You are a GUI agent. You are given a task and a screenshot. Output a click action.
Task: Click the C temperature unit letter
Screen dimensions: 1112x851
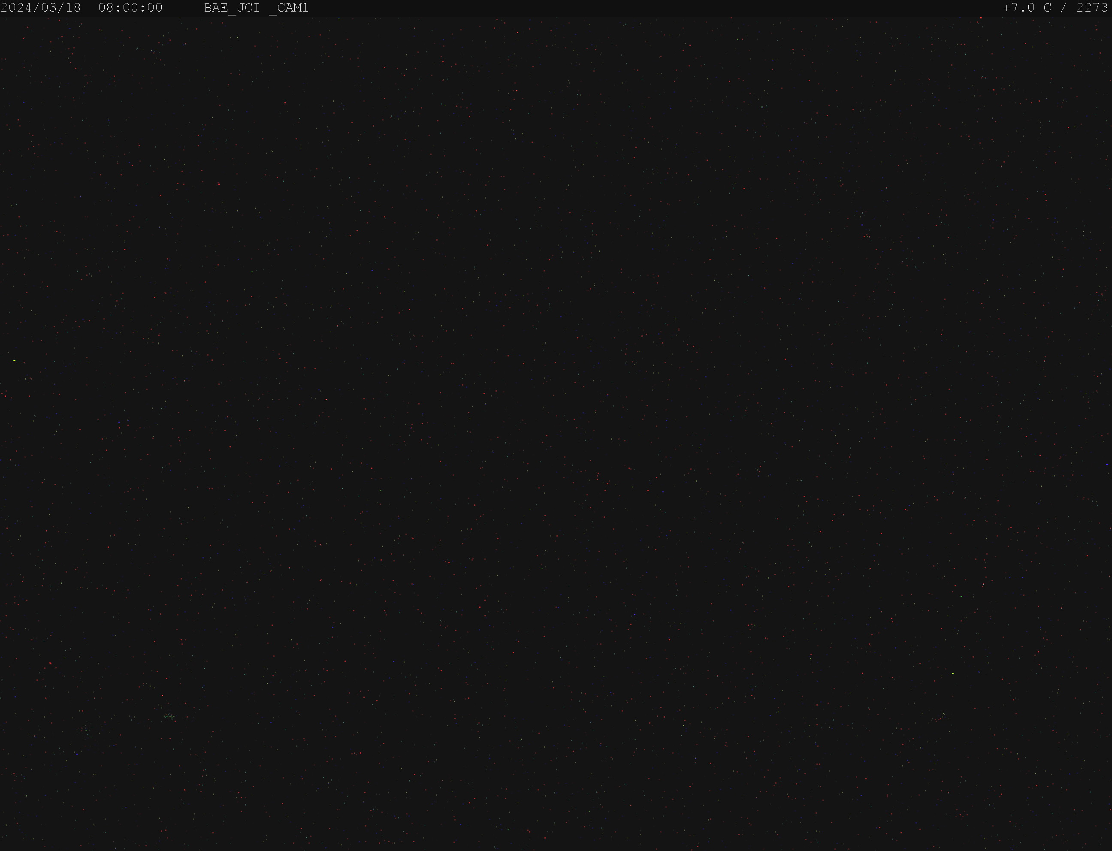click(1048, 8)
